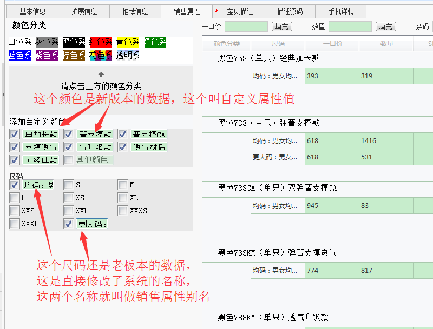Pick the 红色系 color swatch
The width and height of the screenshot is (433, 329).
click(x=101, y=42)
